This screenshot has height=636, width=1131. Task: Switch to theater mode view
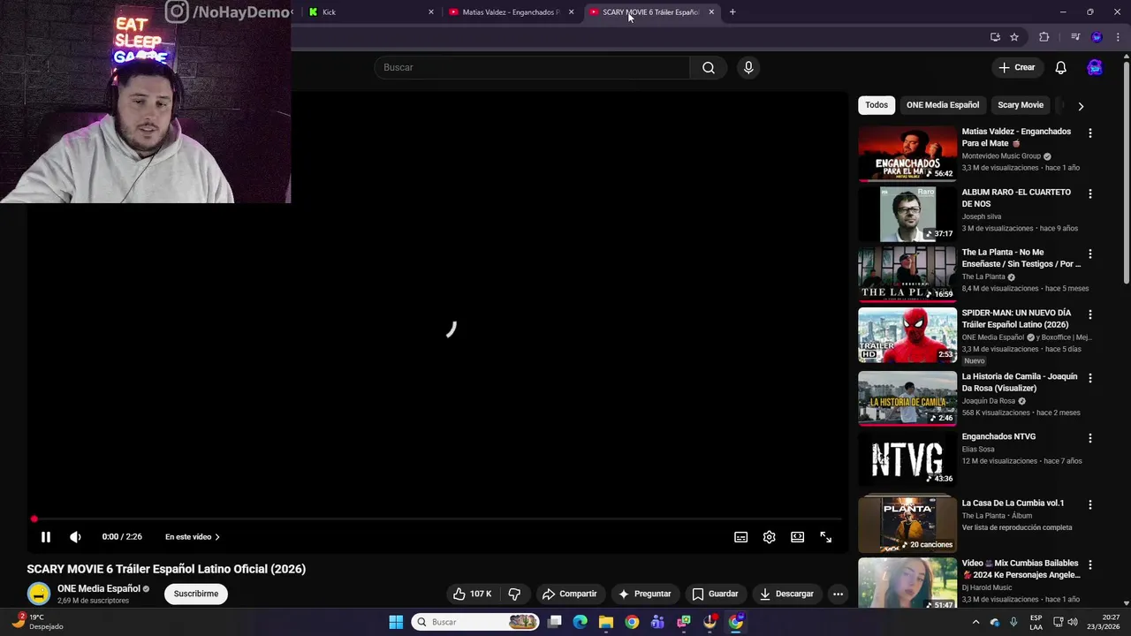798,537
